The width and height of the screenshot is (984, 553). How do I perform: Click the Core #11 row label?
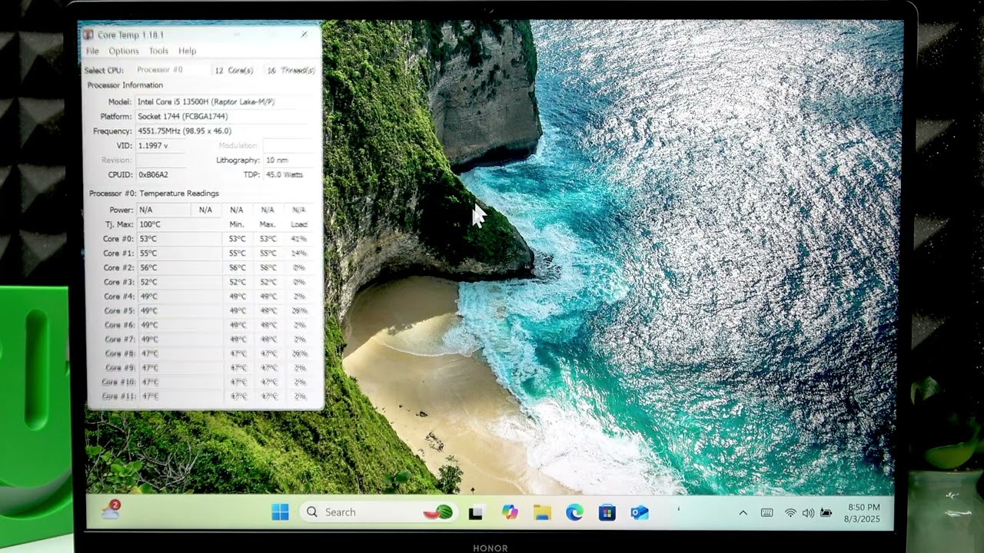click(x=118, y=396)
